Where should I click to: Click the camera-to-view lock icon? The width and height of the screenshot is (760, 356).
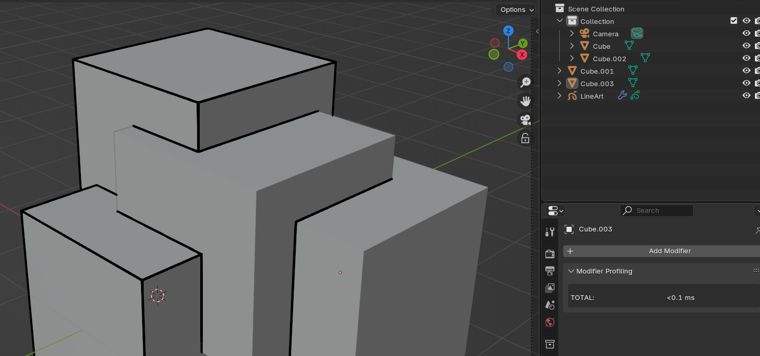[x=525, y=139]
